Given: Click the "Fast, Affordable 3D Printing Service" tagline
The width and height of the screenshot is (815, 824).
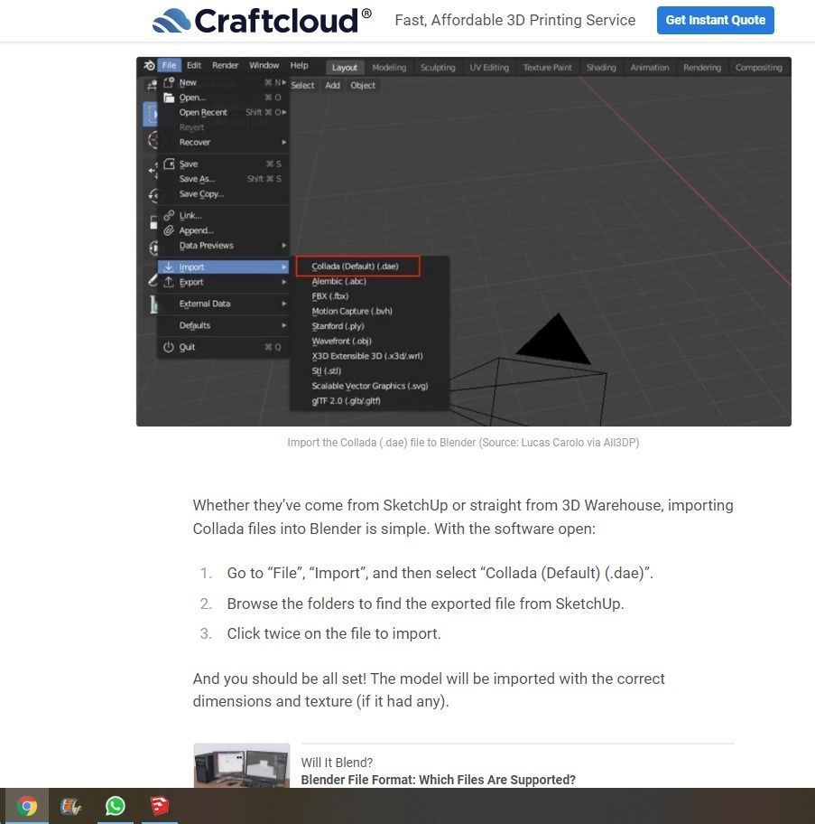Looking at the screenshot, I should [514, 20].
